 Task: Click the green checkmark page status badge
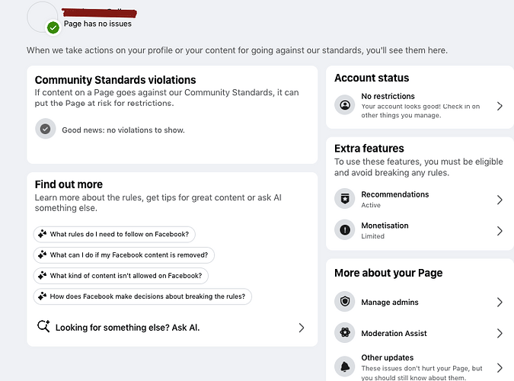tap(53, 27)
